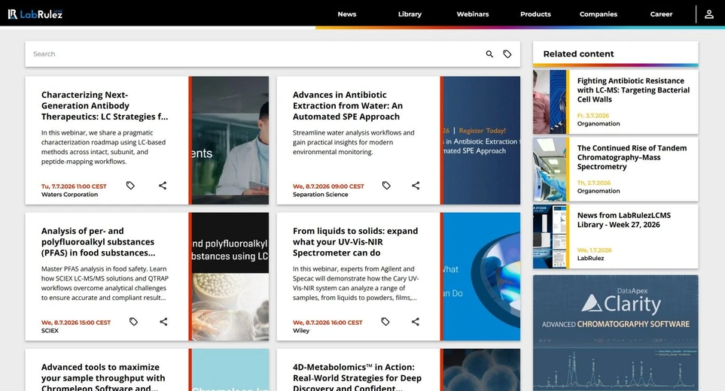Click 'LabRulez' source under Library news
The height and width of the screenshot is (391, 725).
click(x=590, y=259)
